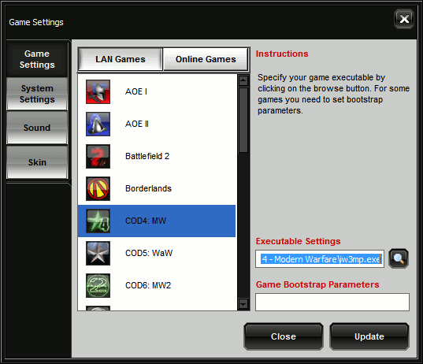Select the "COD5: WaW" list entry
The image size is (423, 364).
[157, 253]
